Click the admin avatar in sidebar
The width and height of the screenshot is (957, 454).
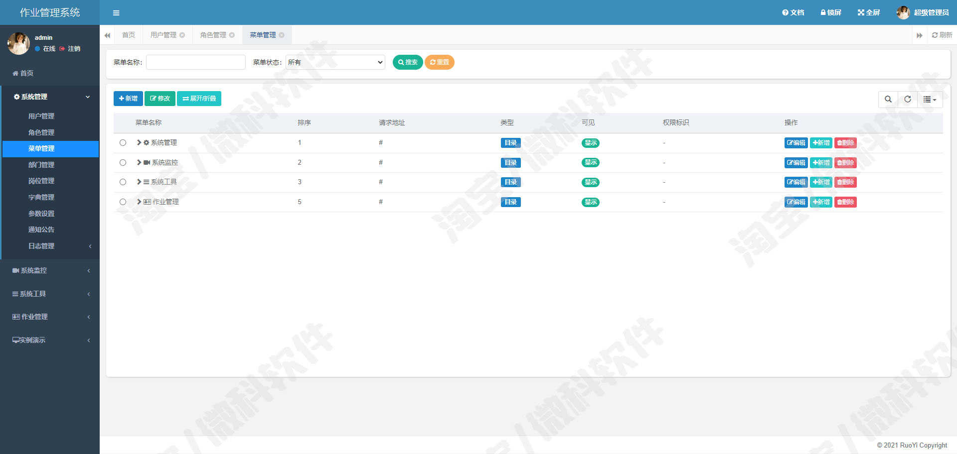19,43
